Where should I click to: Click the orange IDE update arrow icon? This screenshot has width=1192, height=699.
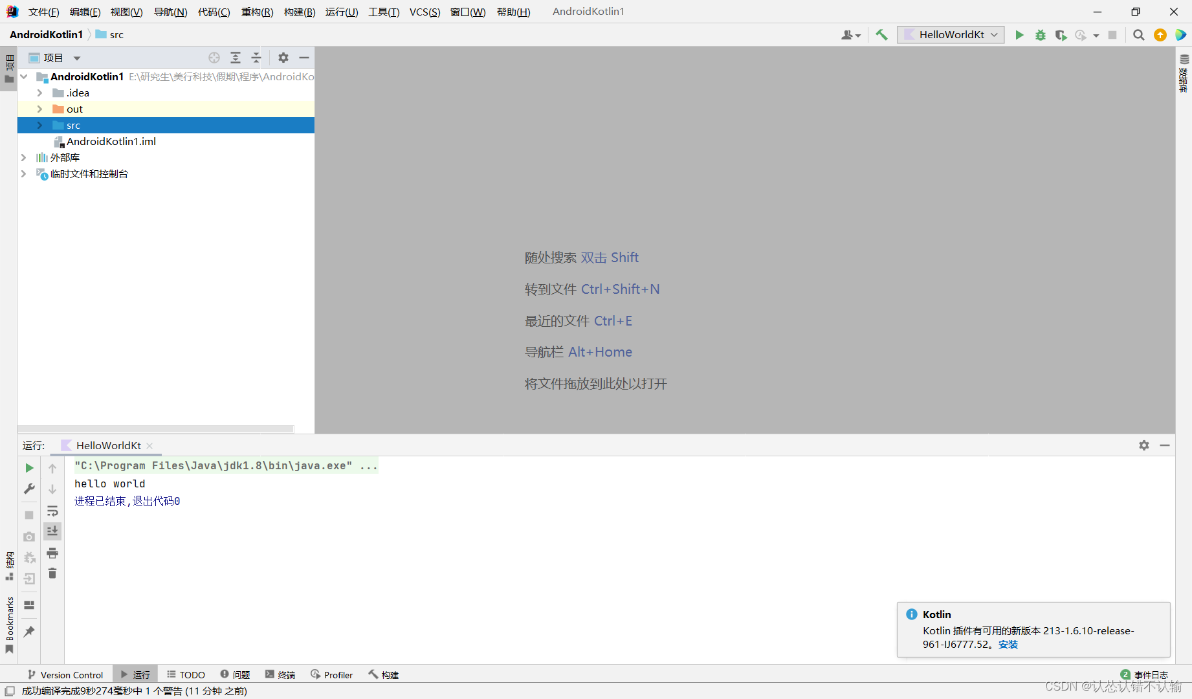pyautogui.click(x=1160, y=35)
